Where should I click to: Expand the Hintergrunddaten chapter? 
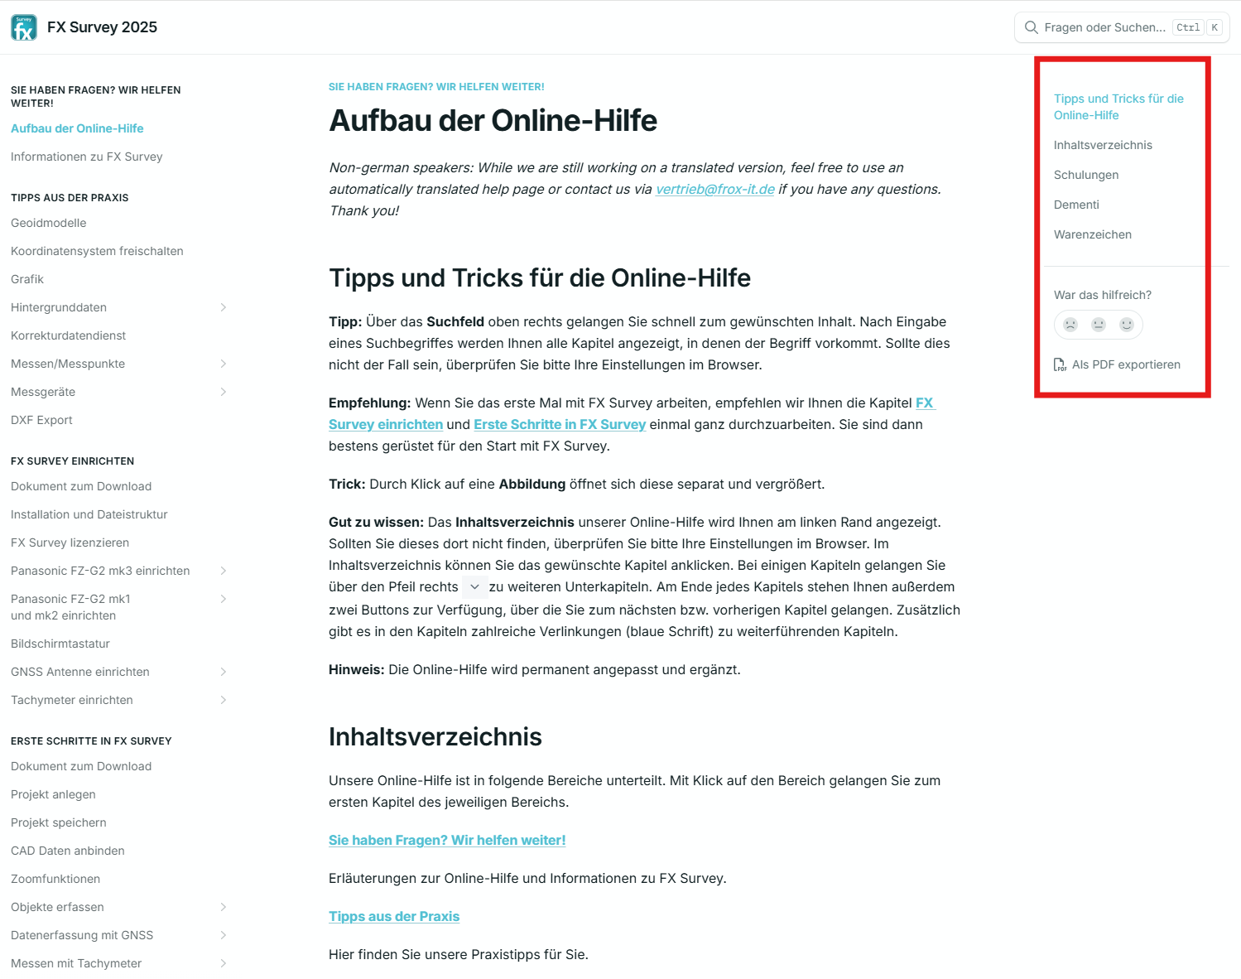tap(224, 307)
